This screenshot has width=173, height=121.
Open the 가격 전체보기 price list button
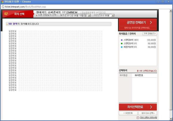150,33
